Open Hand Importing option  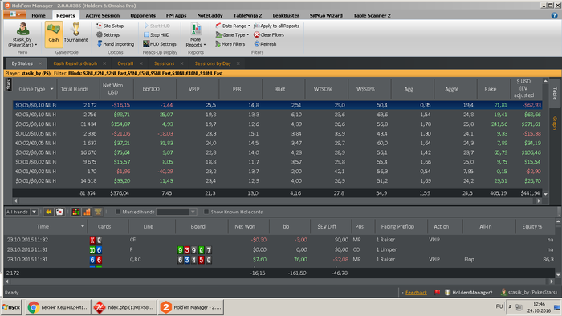(x=115, y=43)
